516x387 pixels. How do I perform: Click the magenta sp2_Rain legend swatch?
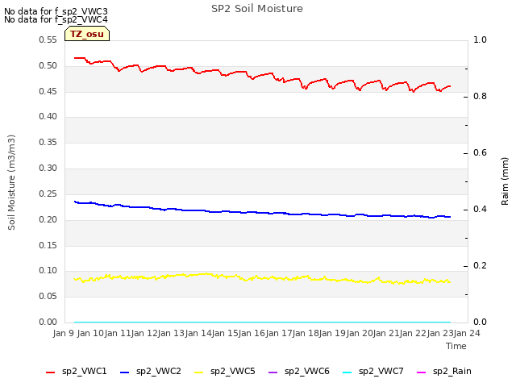421,372
